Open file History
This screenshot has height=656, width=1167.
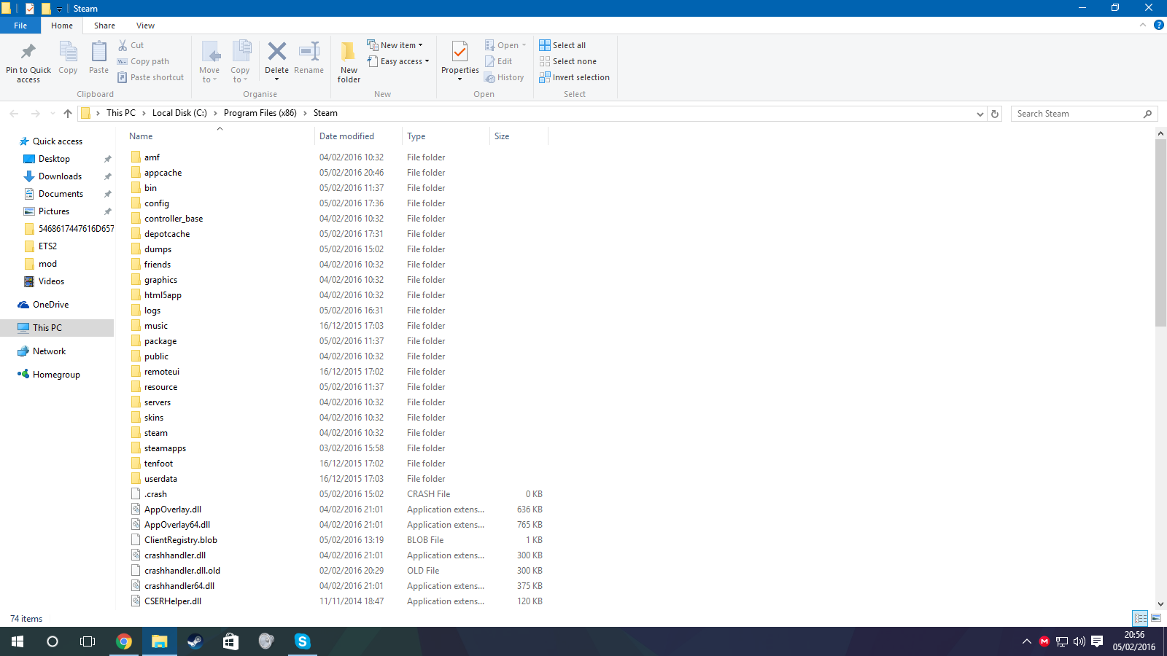(x=505, y=77)
